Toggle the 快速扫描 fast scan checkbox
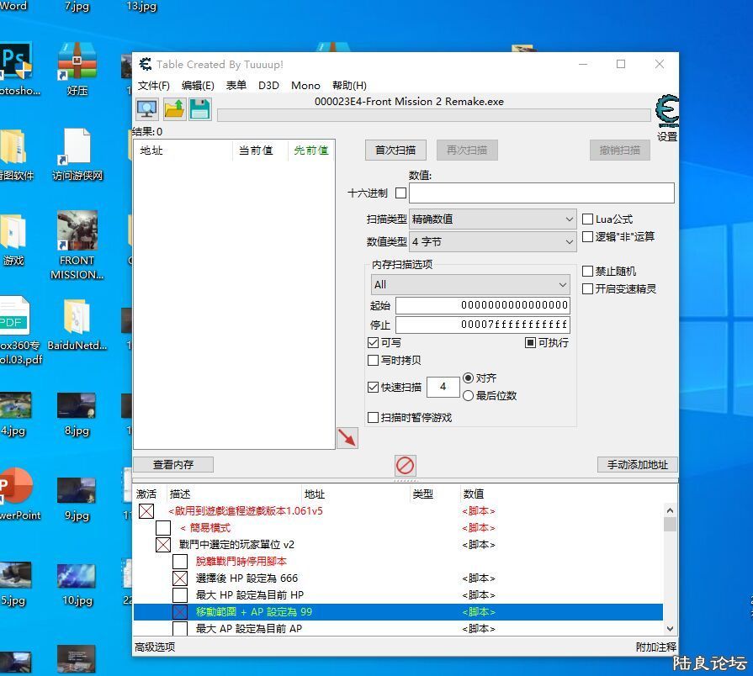753x676 pixels. [x=374, y=388]
